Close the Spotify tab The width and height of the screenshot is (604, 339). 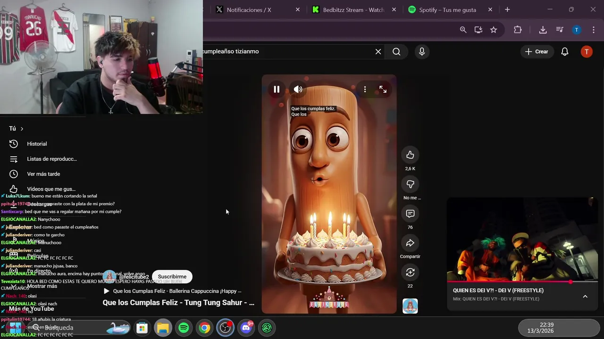490,9
